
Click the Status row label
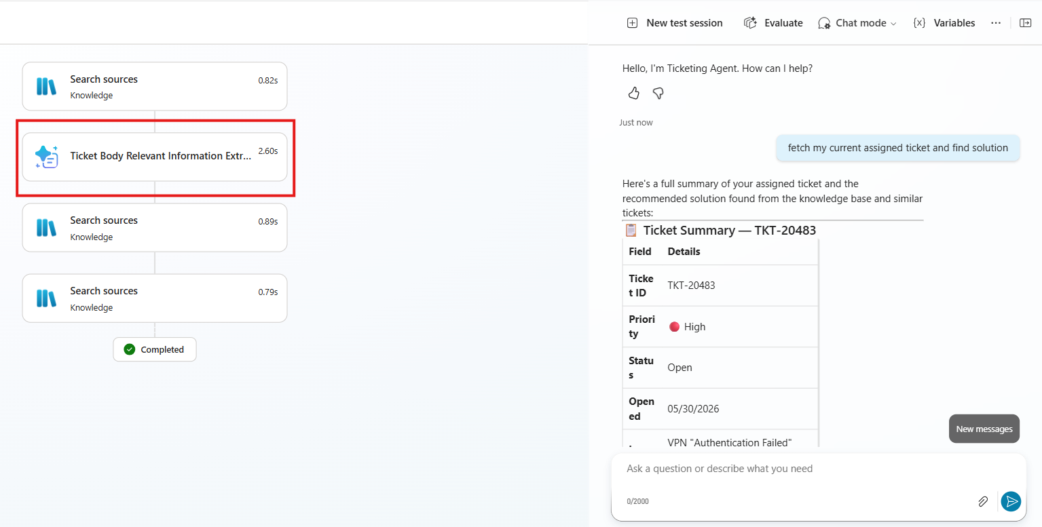tap(641, 368)
